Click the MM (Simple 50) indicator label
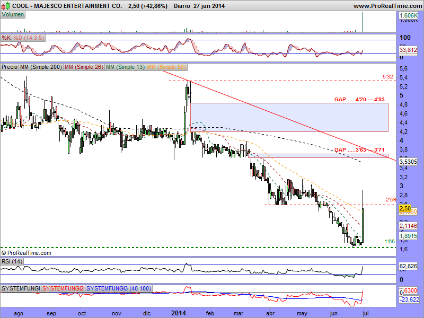Image resolution: width=424 pixels, height=318 pixels. click(166, 67)
